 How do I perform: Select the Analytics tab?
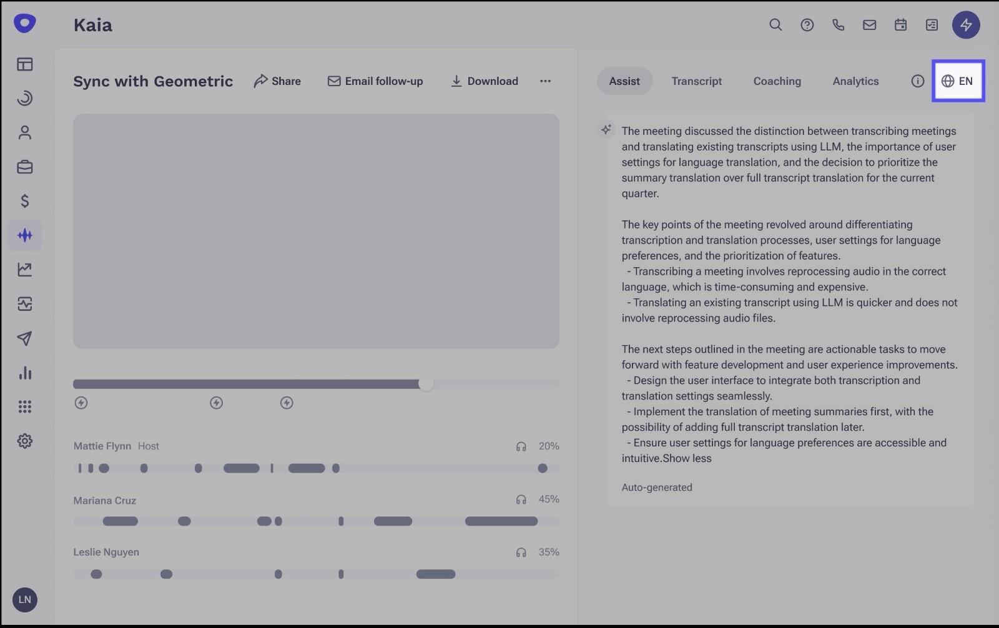point(855,81)
